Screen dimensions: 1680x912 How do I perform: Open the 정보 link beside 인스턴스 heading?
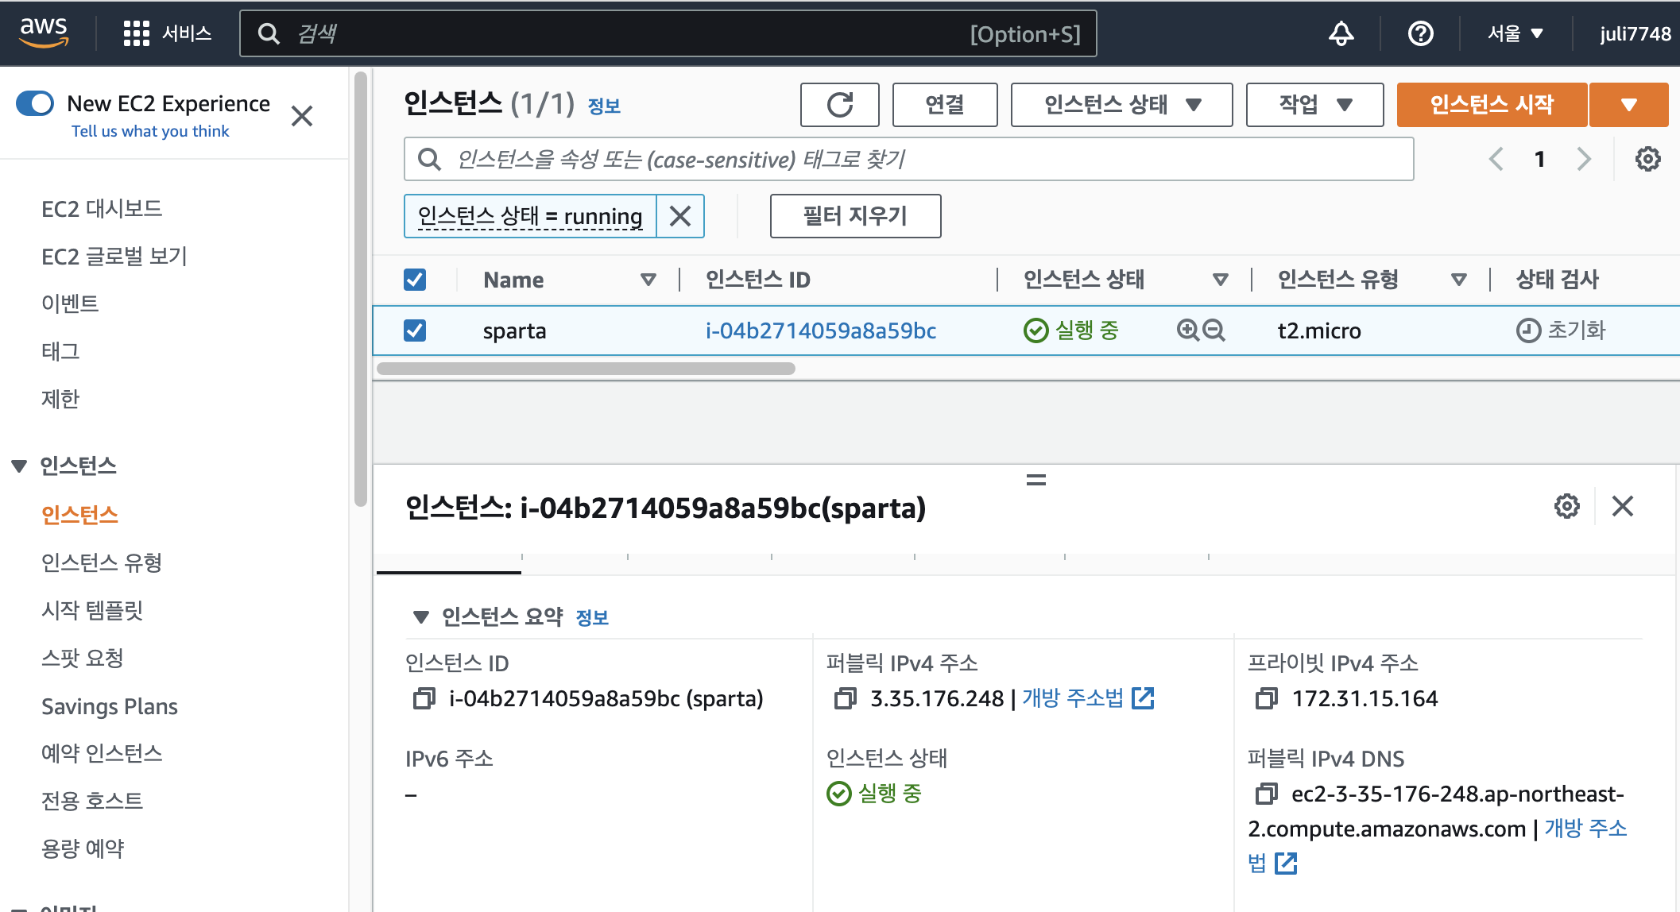(x=604, y=106)
